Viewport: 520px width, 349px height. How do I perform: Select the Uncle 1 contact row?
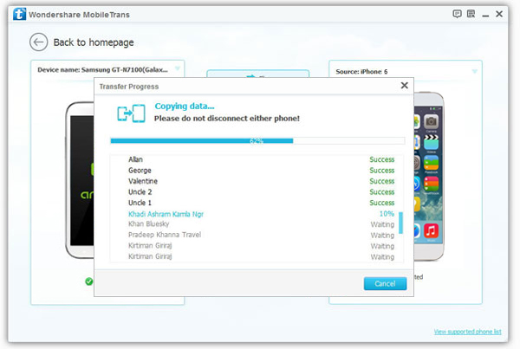[257, 203]
